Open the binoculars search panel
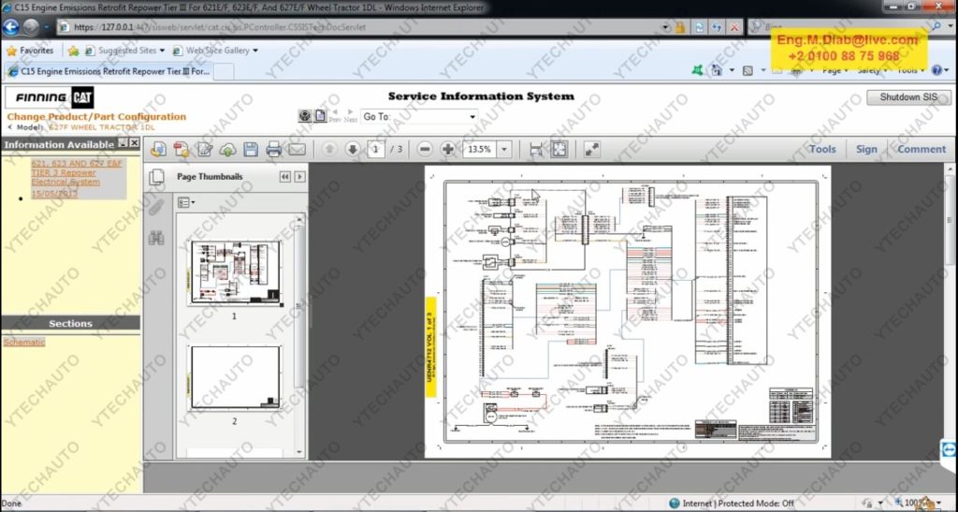Screen dimensions: 958x512 [x=156, y=238]
